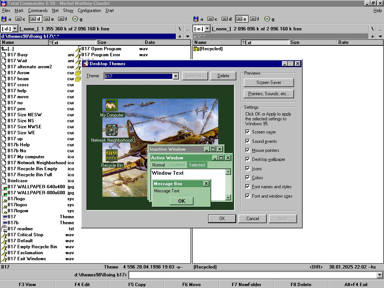Uncheck the Desktop wallpaper option
The image size is (384, 288).
[247, 159]
